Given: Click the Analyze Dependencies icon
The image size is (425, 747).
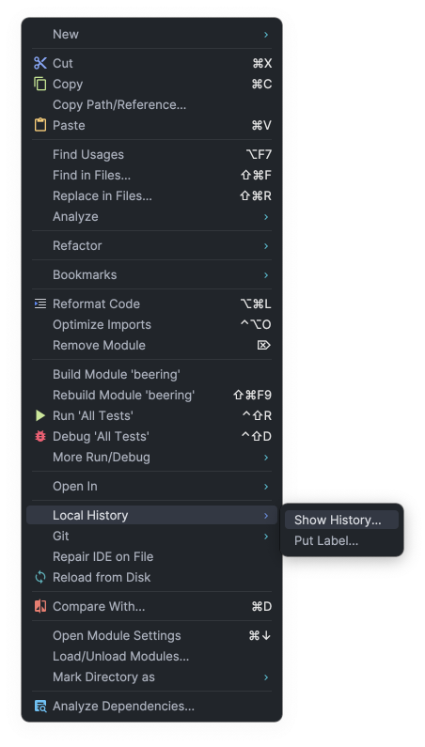Looking at the screenshot, I should pos(40,706).
